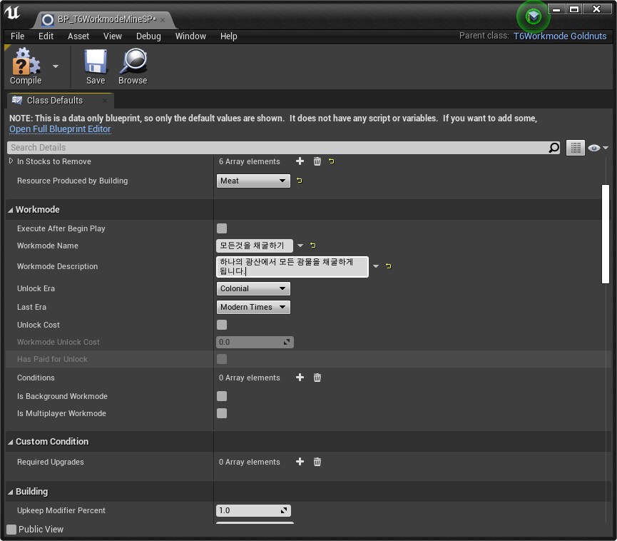Open Workmode Description text options arrow

click(376, 266)
